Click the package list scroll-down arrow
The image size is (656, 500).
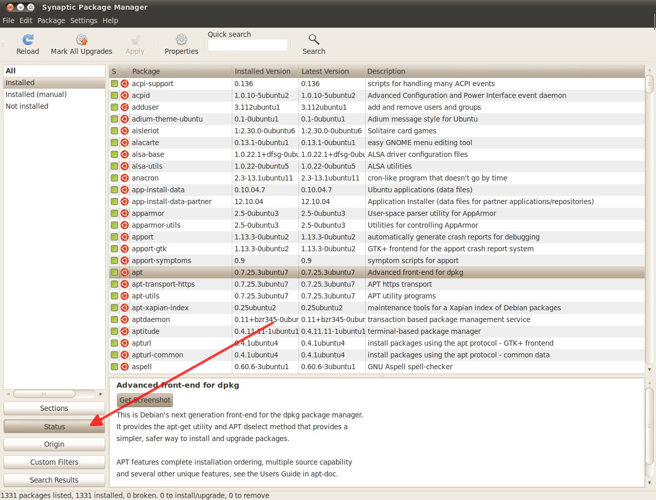(649, 369)
